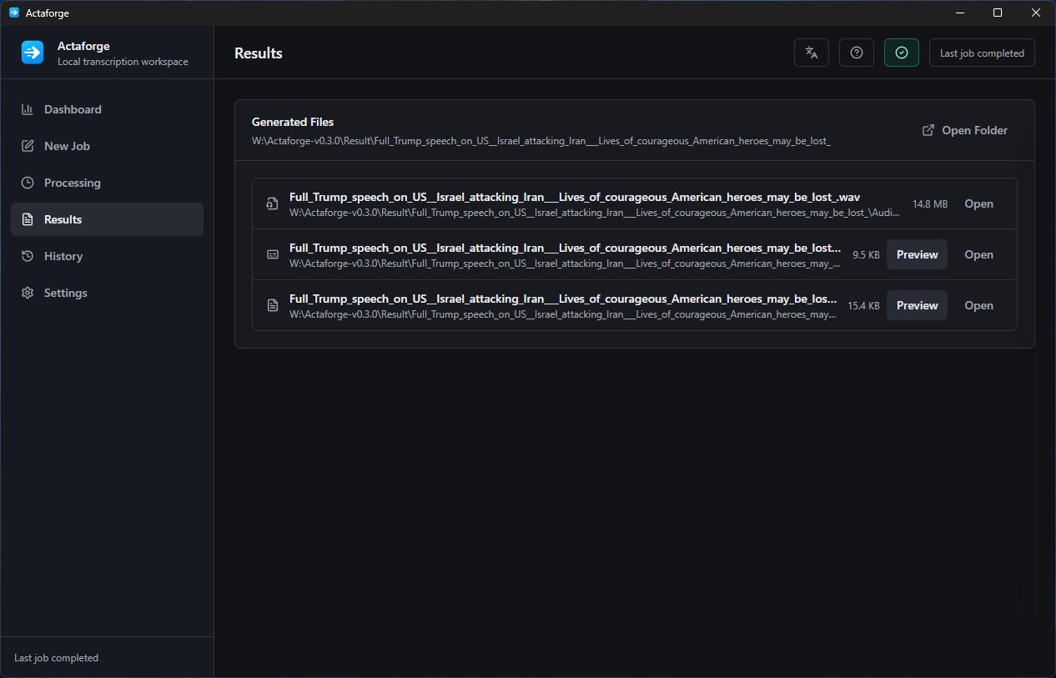This screenshot has height=678, width=1056.
Task: Click the Dashboard bar chart icon
Action: click(28, 109)
